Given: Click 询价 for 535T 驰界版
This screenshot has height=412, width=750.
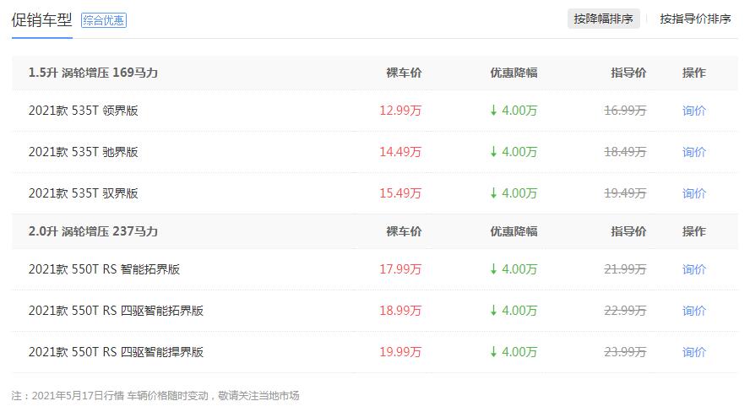Looking at the screenshot, I should tap(694, 152).
